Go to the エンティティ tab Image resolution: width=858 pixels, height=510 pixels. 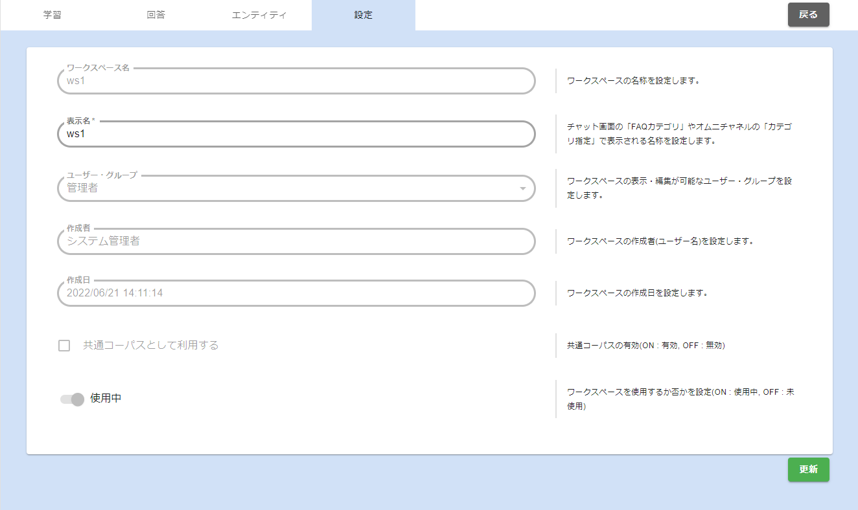(x=259, y=15)
